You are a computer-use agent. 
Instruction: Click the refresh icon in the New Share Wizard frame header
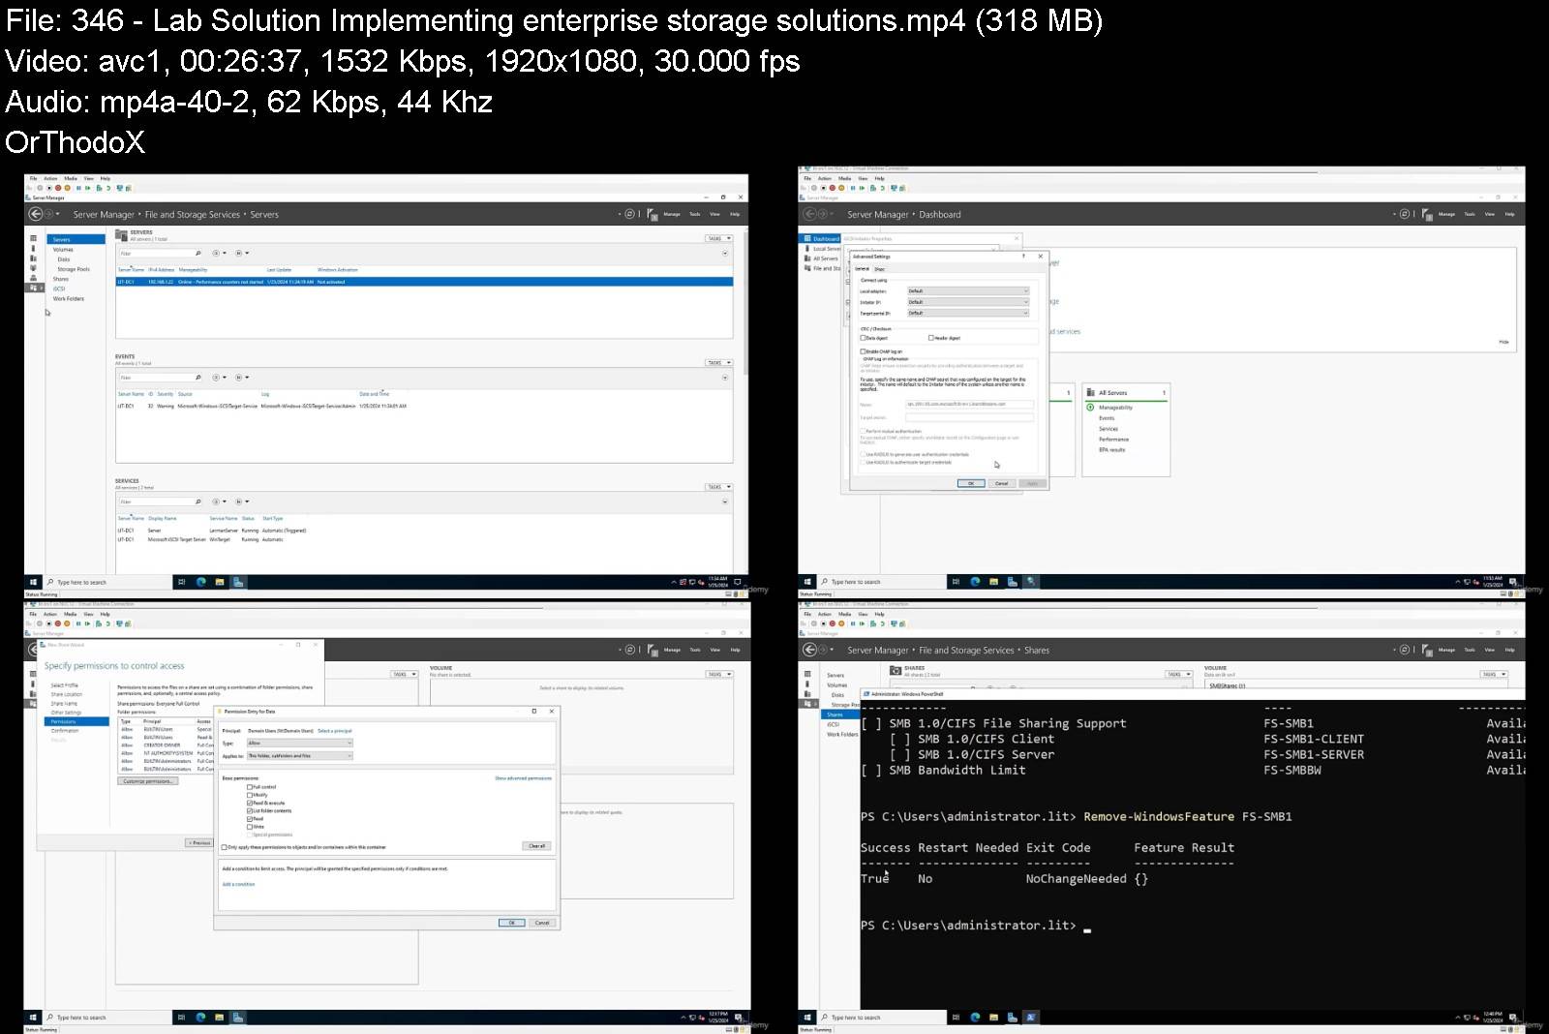629,650
